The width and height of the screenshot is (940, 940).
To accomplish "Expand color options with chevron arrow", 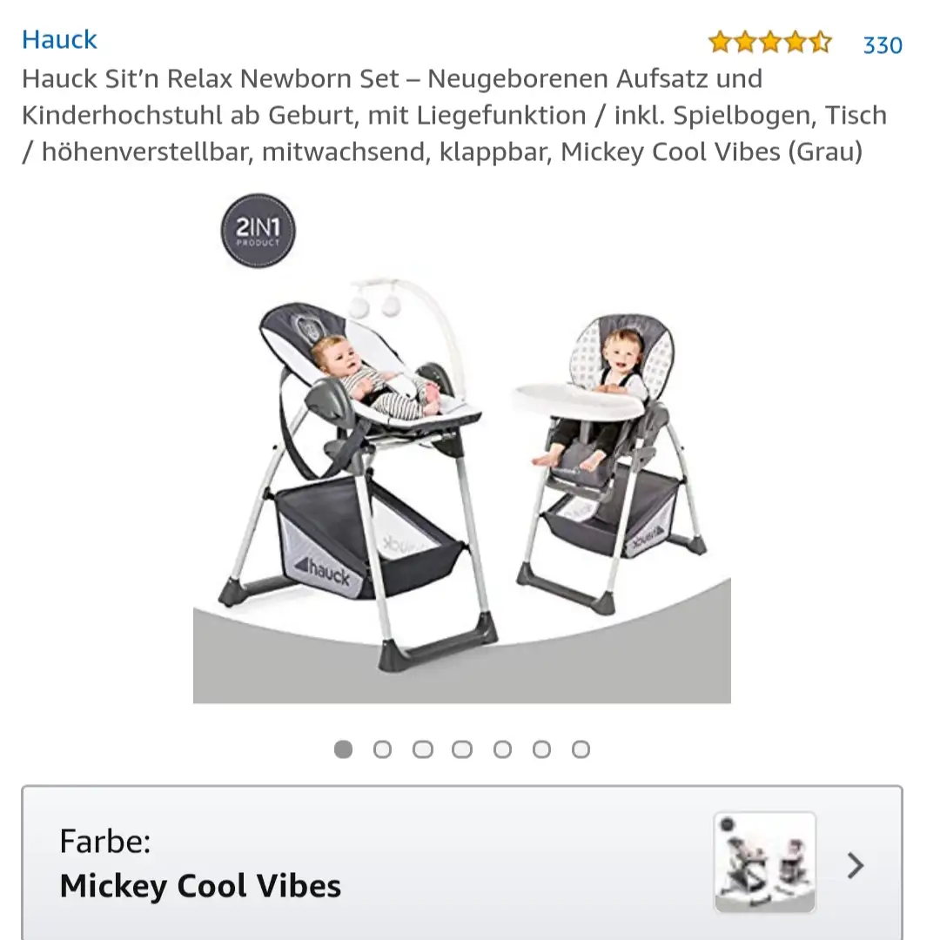I will point(856,865).
